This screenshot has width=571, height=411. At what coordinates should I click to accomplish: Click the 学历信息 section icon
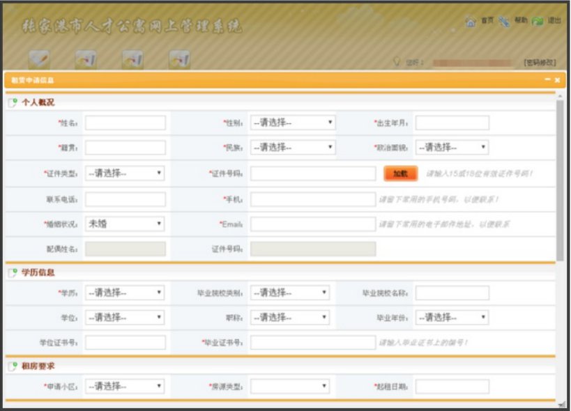tap(13, 273)
